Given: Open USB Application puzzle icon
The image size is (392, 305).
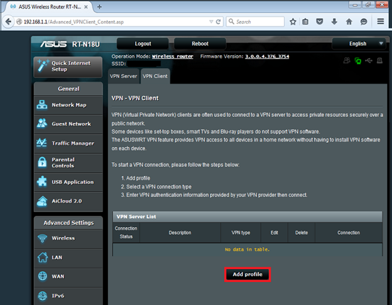Looking at the screenshot, I should click(x=41, y=182).
